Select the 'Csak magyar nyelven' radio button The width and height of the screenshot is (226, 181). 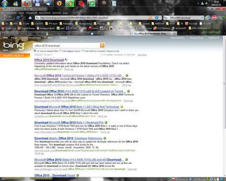pos(61,51)
